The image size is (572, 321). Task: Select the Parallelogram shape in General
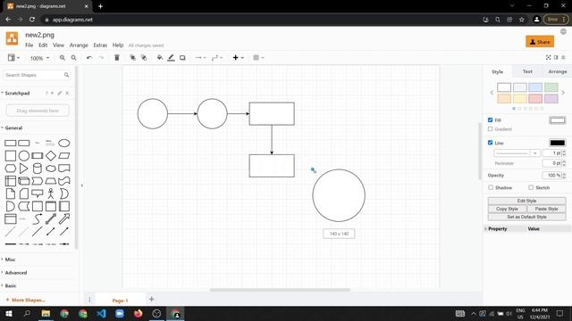tap(64, 156)
